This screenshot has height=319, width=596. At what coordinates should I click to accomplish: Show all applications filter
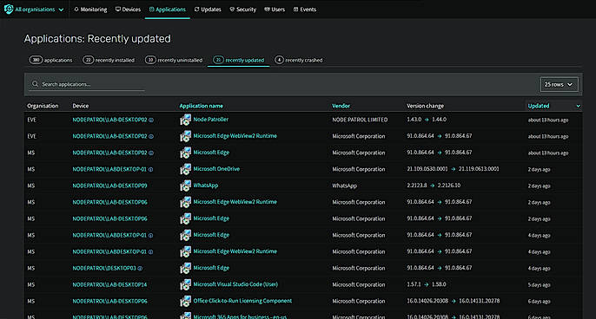coord(50,60)
